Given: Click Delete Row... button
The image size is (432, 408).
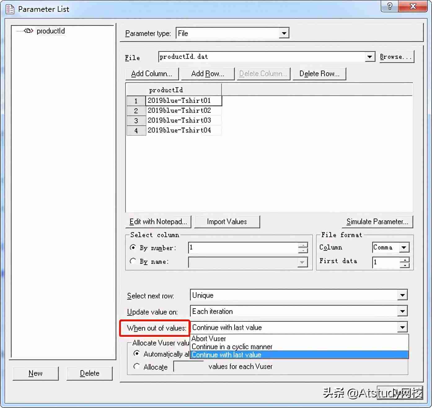Looking at the screenshot, I should coord(319,74).
